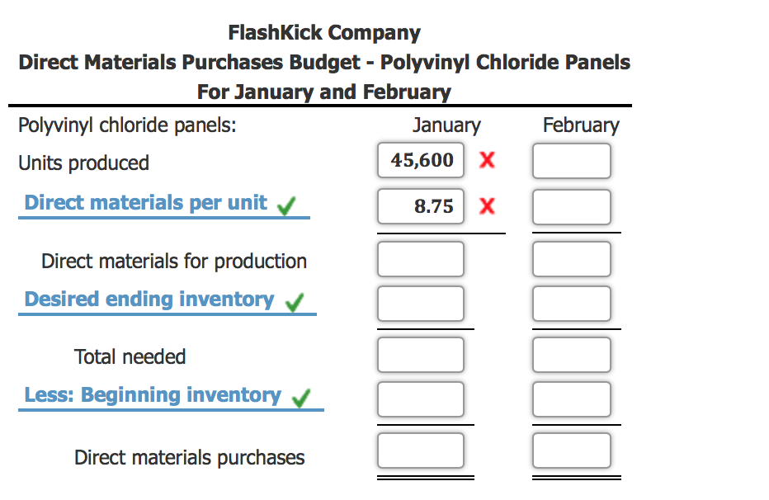This screenshot has width=769, height=500.
Task: Select February Direct materials purchases field
Action: point(572,450)
